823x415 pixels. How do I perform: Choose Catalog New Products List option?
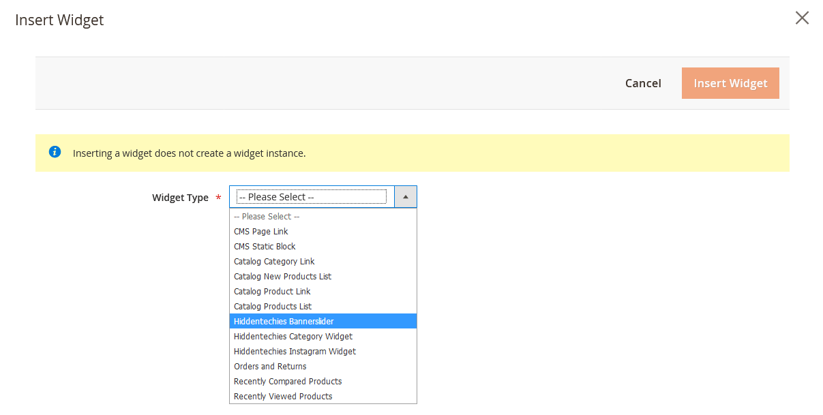[x=282, y=276]
